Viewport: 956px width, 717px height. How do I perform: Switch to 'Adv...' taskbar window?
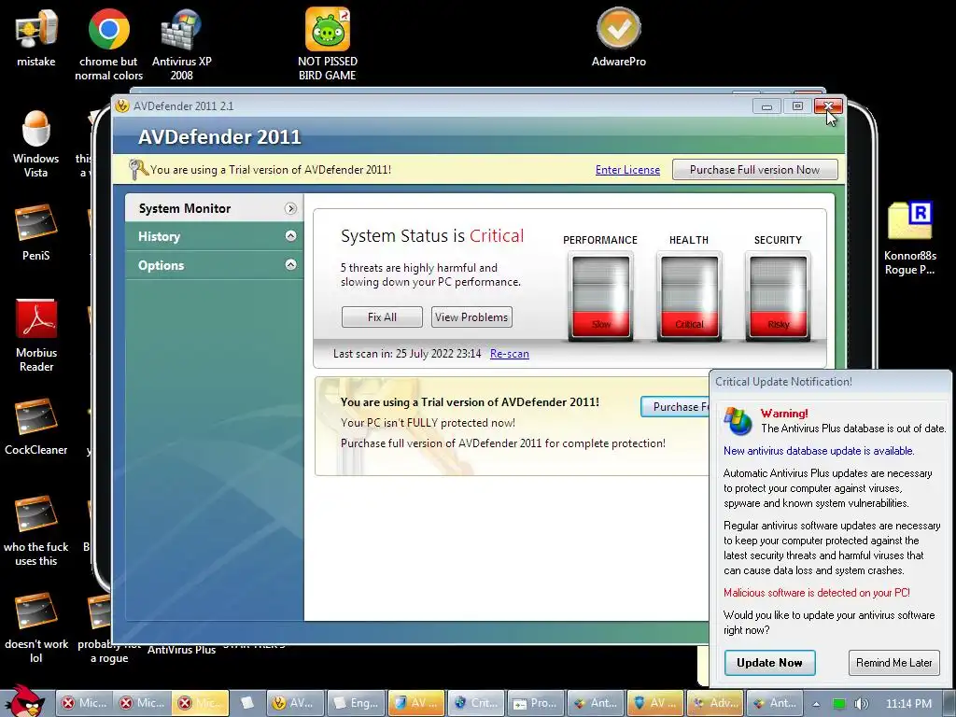click(x=716, y=703)
